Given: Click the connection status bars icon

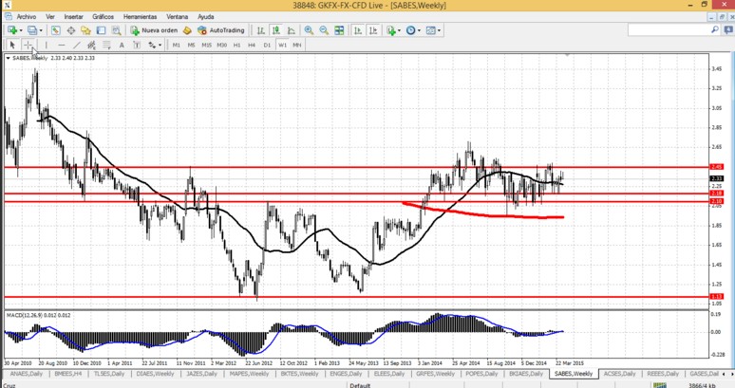Looking at the screenshot, I should click(659, 385).
